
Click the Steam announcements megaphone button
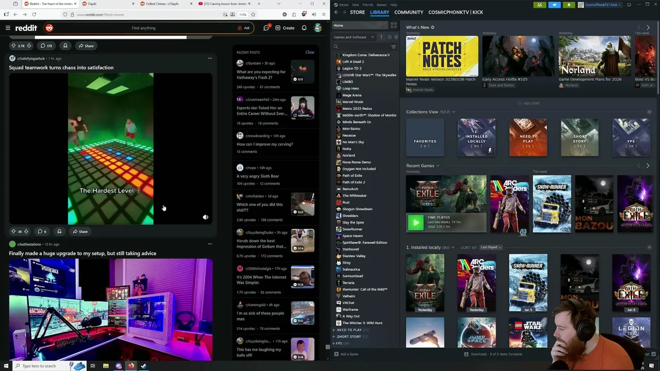point(554,5)
